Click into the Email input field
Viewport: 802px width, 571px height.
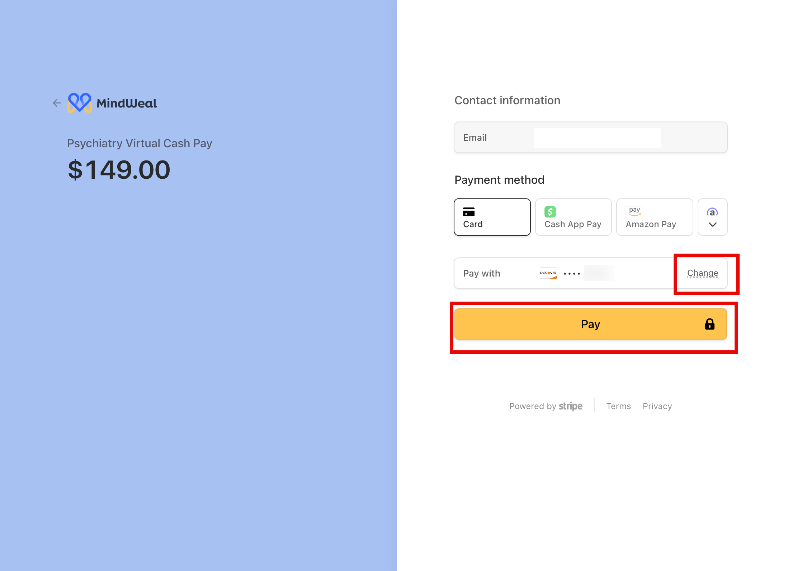pos(597,138)
